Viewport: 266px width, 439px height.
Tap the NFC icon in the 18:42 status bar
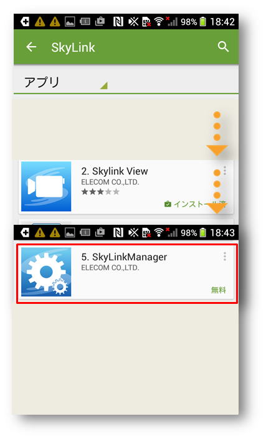pos(118,22)
